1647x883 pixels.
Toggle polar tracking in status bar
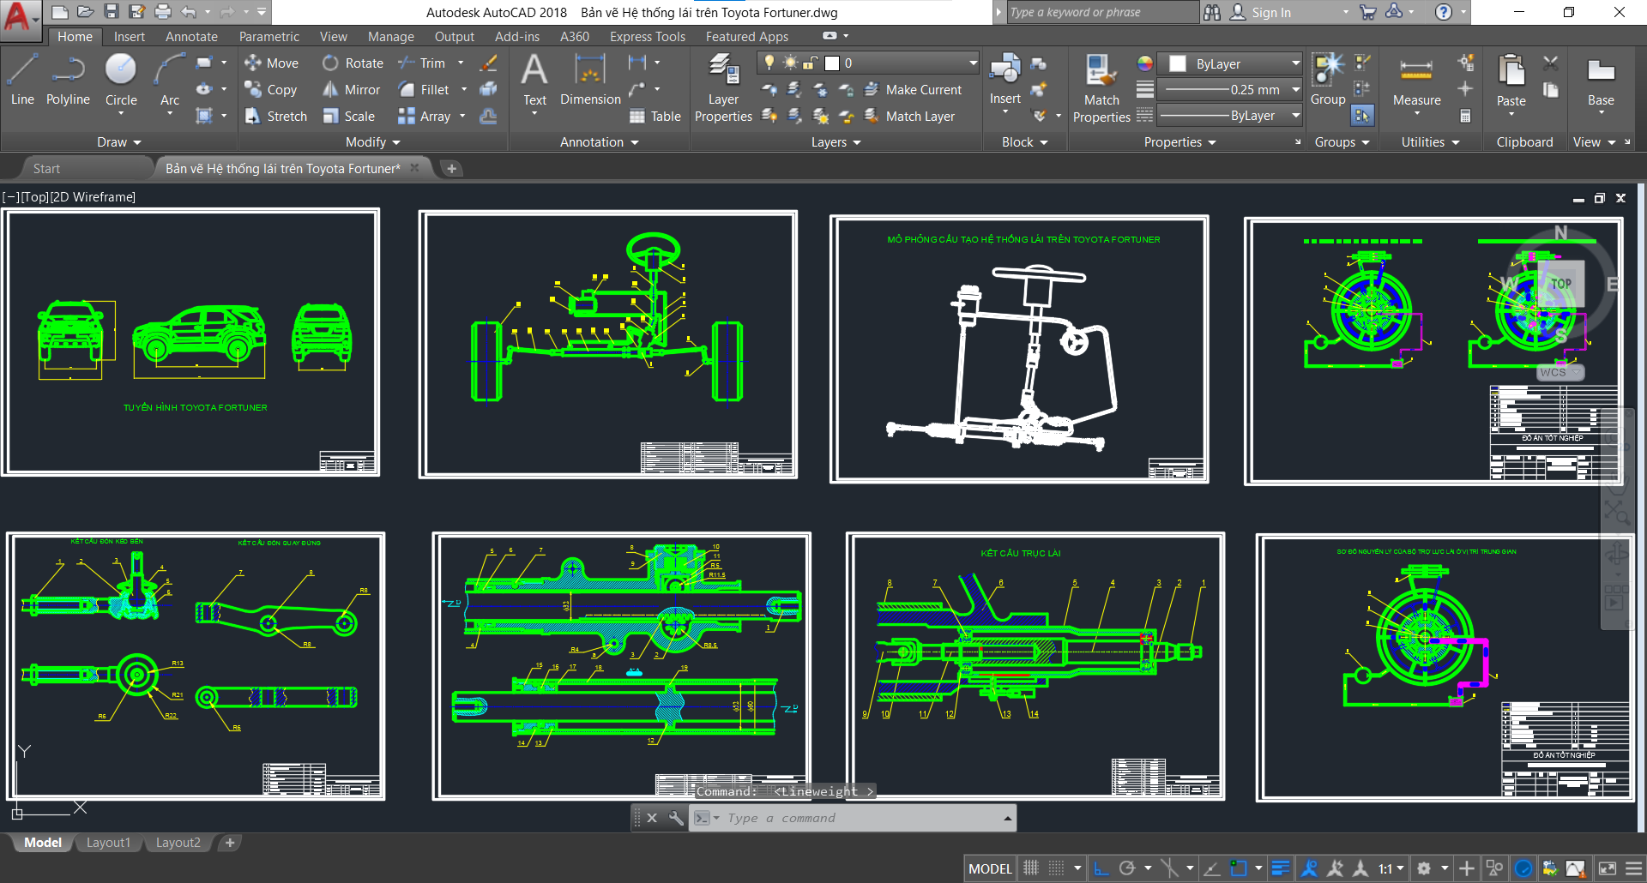(x=1127, y=868)
